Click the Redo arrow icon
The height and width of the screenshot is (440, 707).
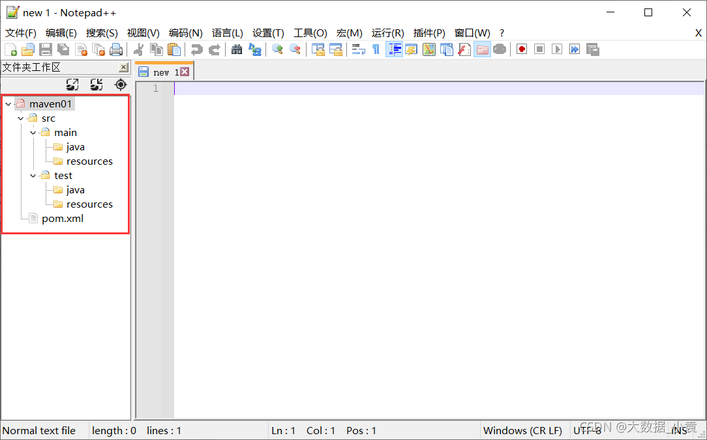coord(214,49)
